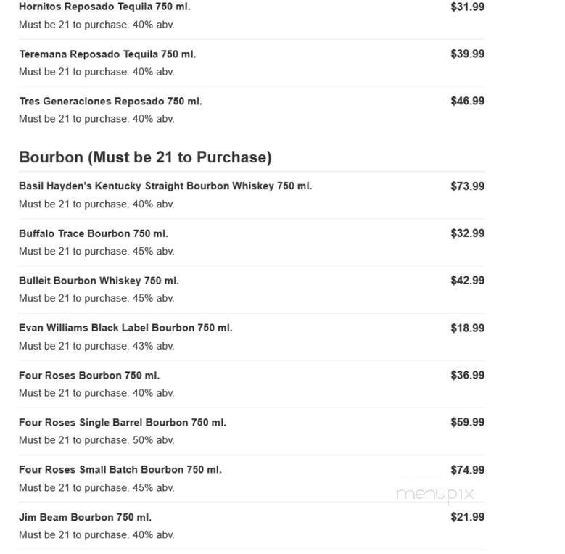Click the $73.99 price for Basil Hayden's
The width and height of the screenshot is (565, 554).
467,186
